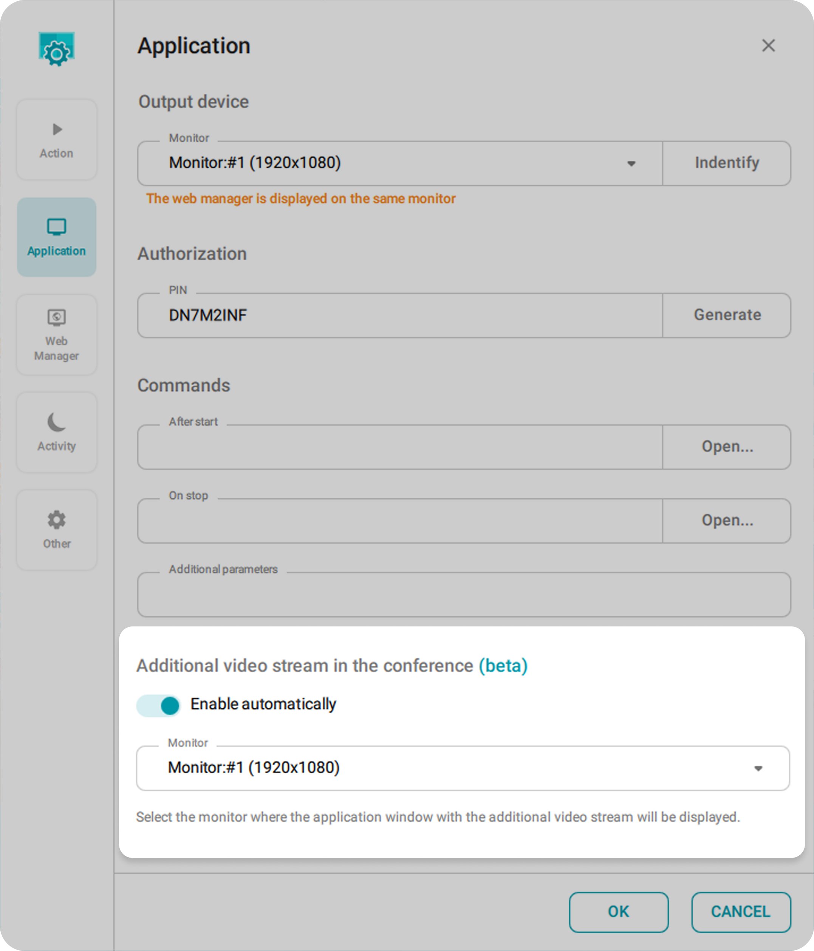This screenshot has height=951, width=814.
Task: Click the Additional parameters field
Action: pos(463,595)
